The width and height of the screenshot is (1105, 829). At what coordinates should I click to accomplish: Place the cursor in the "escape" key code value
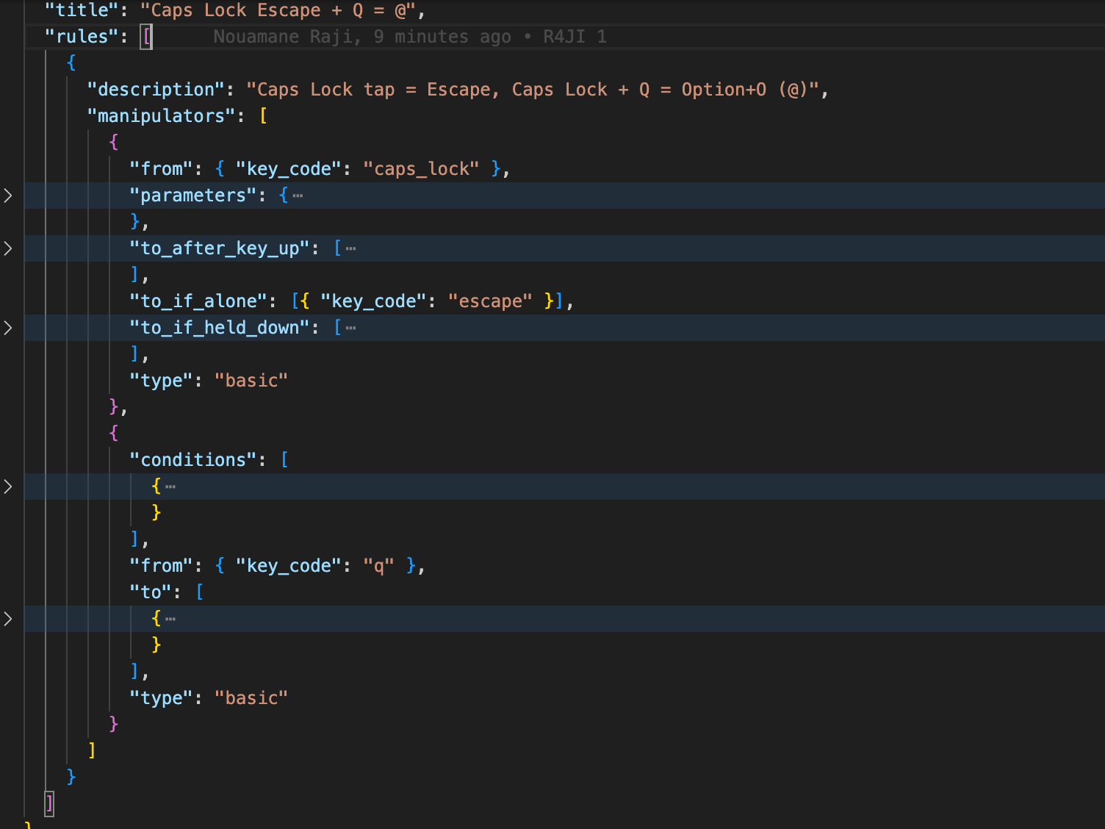click(x=489, y=301)
